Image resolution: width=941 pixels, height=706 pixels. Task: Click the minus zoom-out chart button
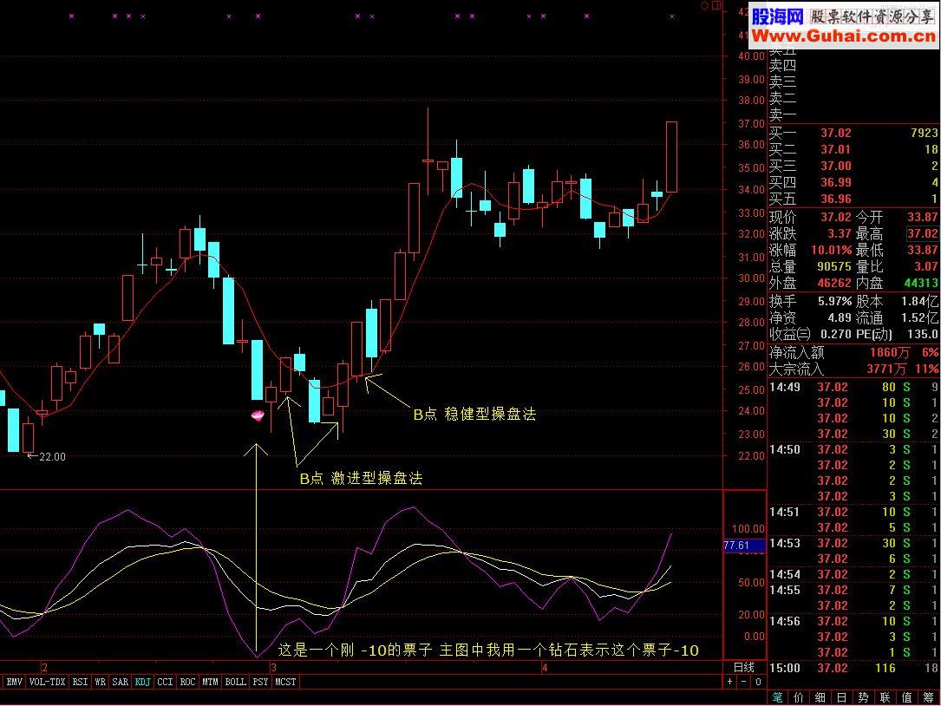[744, 682]
